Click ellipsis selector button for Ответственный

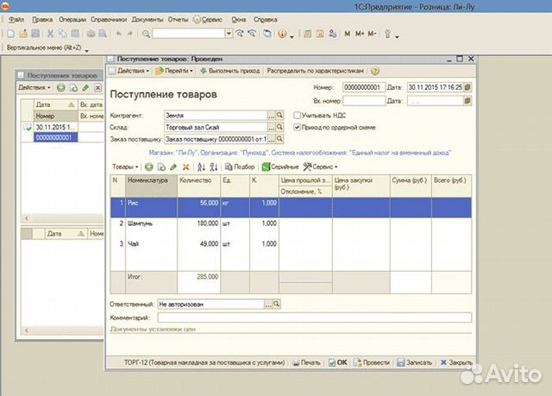[268, 305]
